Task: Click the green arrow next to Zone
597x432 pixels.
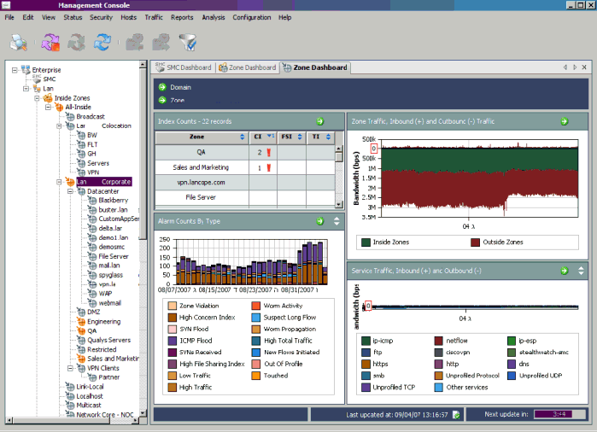Action: (x=162, y=100)
